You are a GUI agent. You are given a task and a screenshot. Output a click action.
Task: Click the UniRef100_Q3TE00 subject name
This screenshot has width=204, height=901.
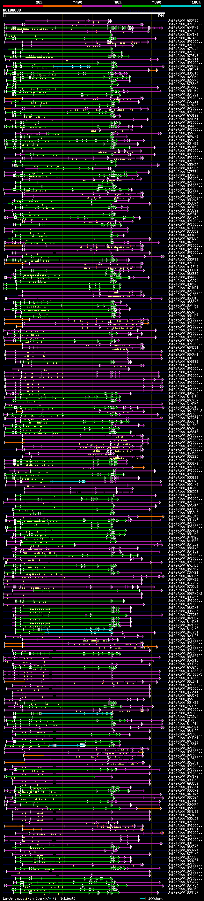(183, 358)
